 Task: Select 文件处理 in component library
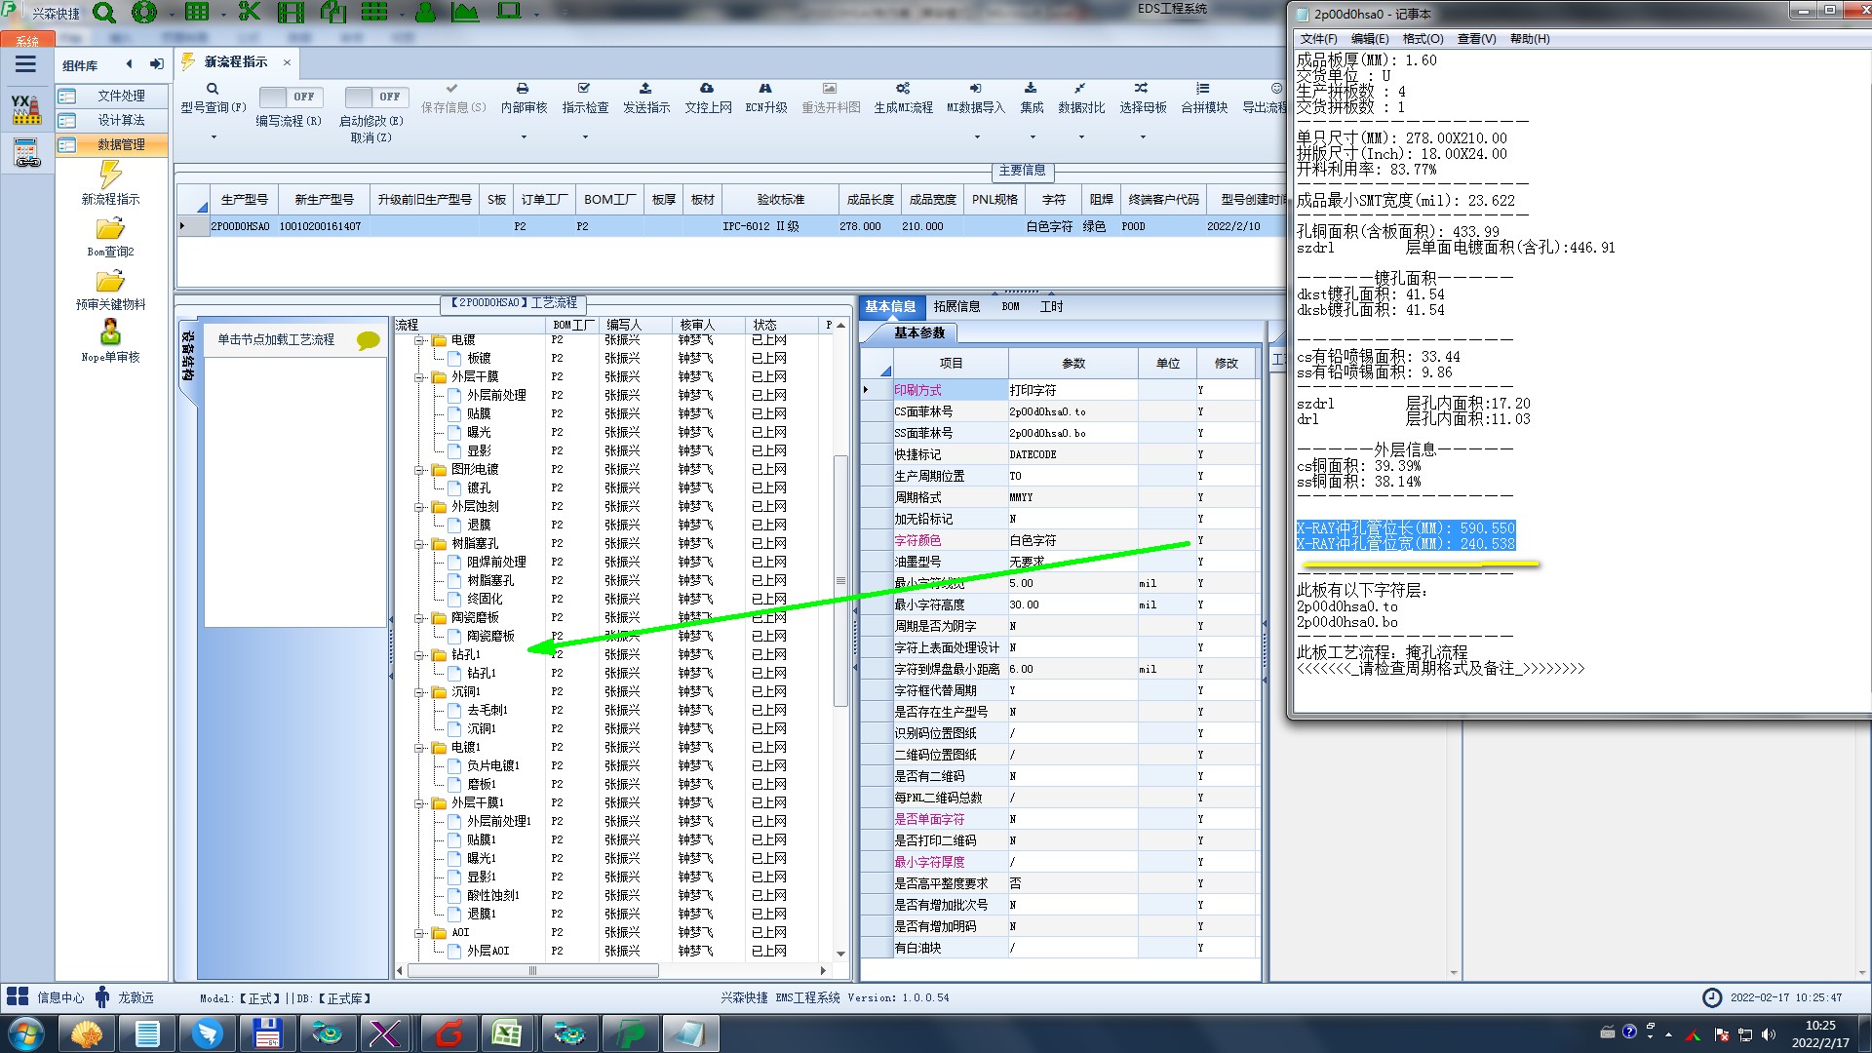111,96
